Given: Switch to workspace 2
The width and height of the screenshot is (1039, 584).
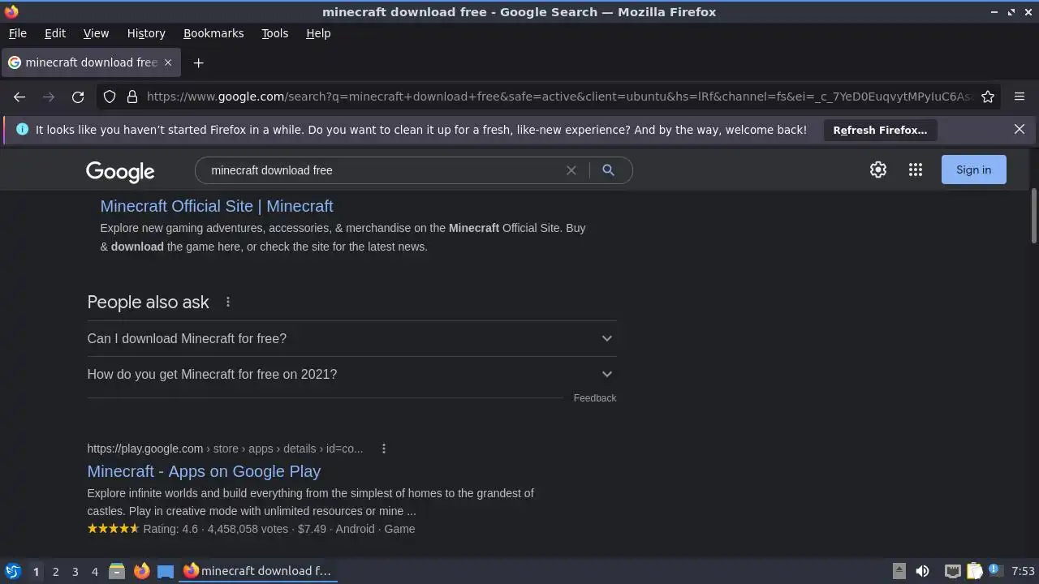Looking at the screenshot, I should pos(55,571).
